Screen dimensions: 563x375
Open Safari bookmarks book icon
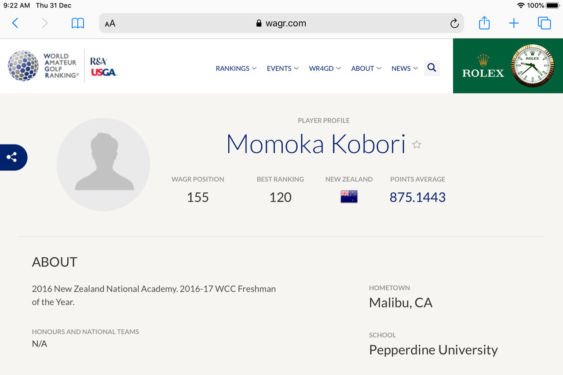pyautogui.click(x=78, y=23)
